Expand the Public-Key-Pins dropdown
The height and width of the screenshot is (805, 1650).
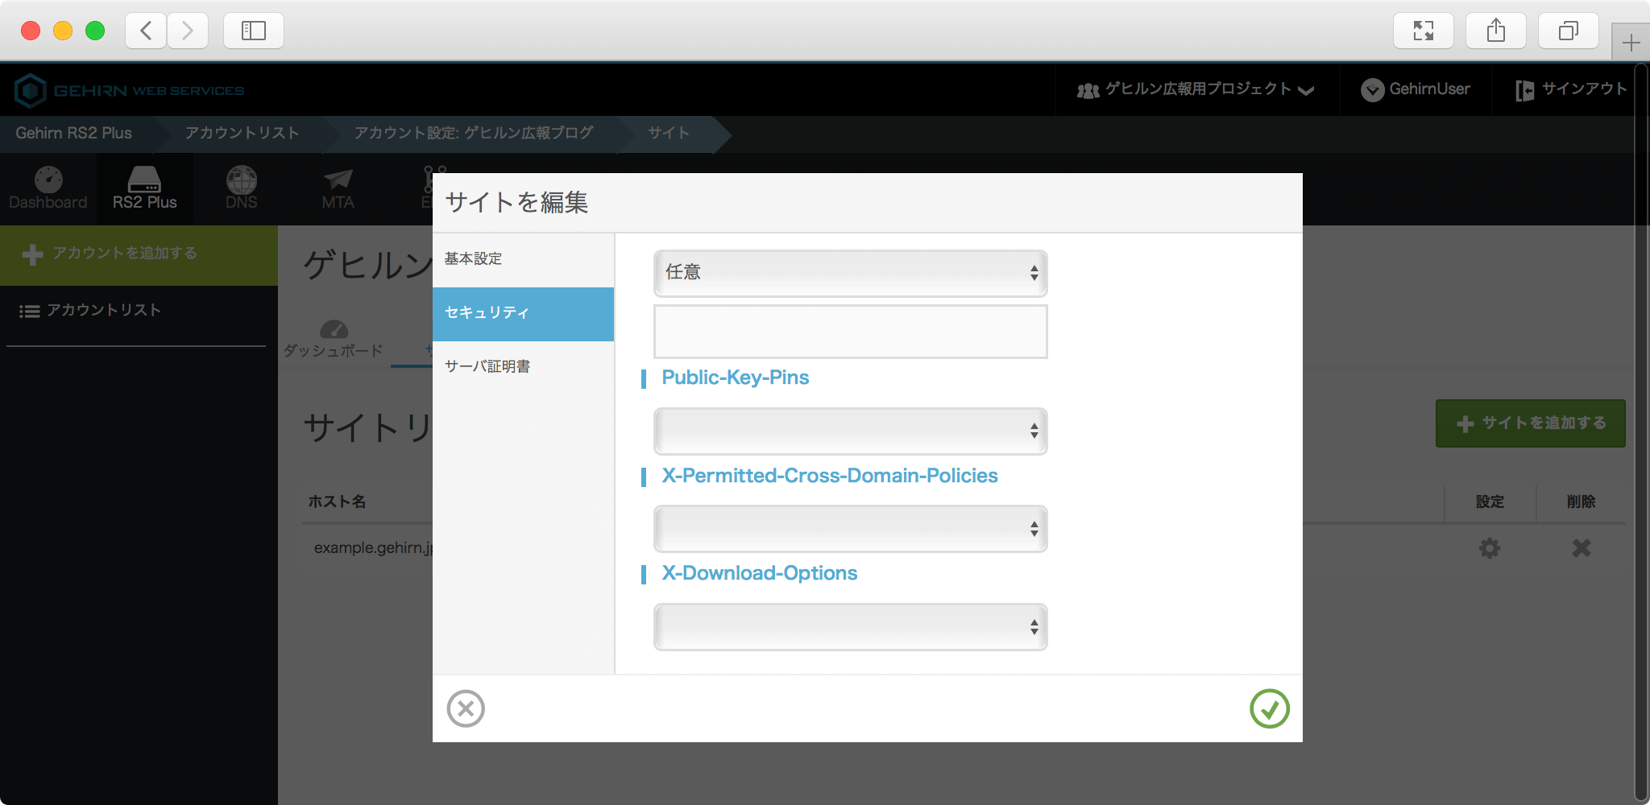pyautogui.click(x=850, y=431)
